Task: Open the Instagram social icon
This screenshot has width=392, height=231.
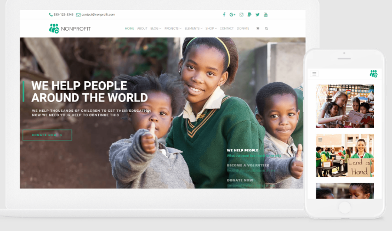Action: click(241, 15)
